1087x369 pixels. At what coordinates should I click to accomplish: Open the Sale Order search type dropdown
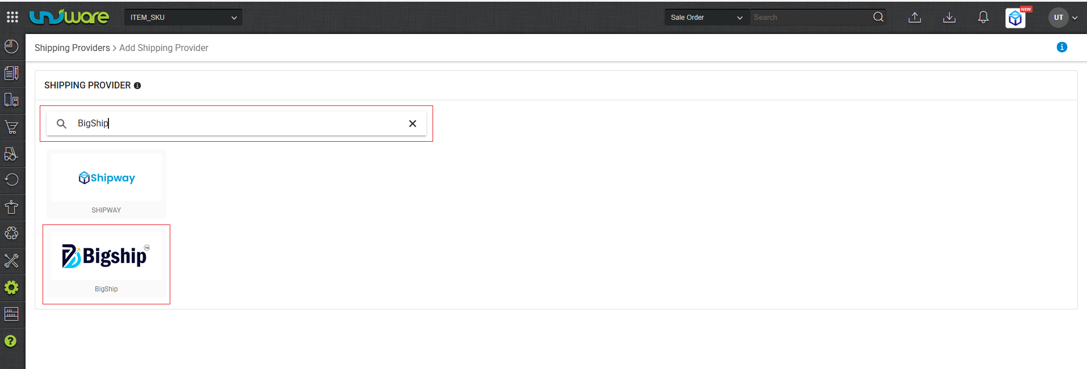707,18
